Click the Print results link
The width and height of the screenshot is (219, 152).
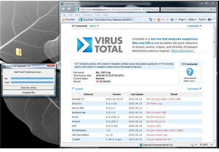[193, 89]
